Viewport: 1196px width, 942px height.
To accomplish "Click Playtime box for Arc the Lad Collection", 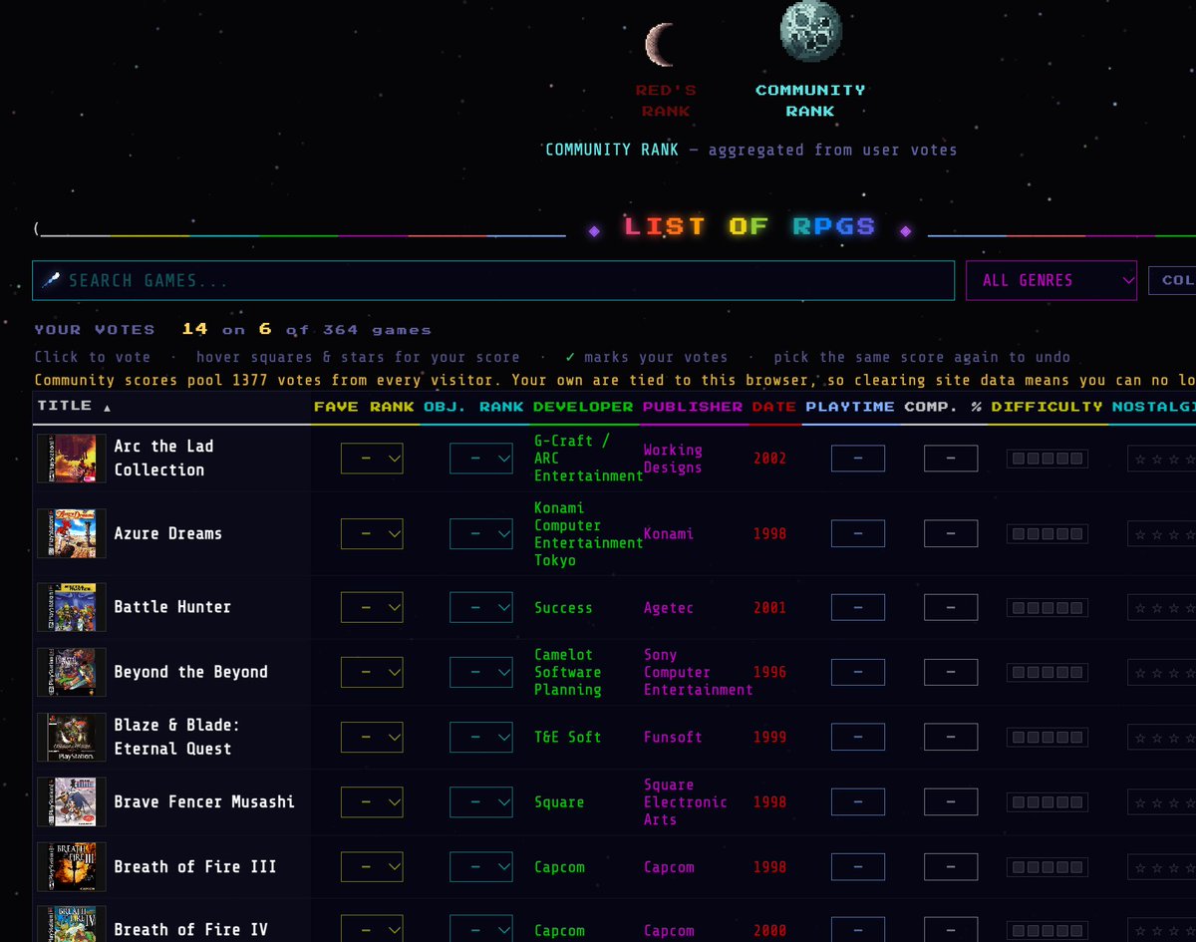I will (858, 459).
